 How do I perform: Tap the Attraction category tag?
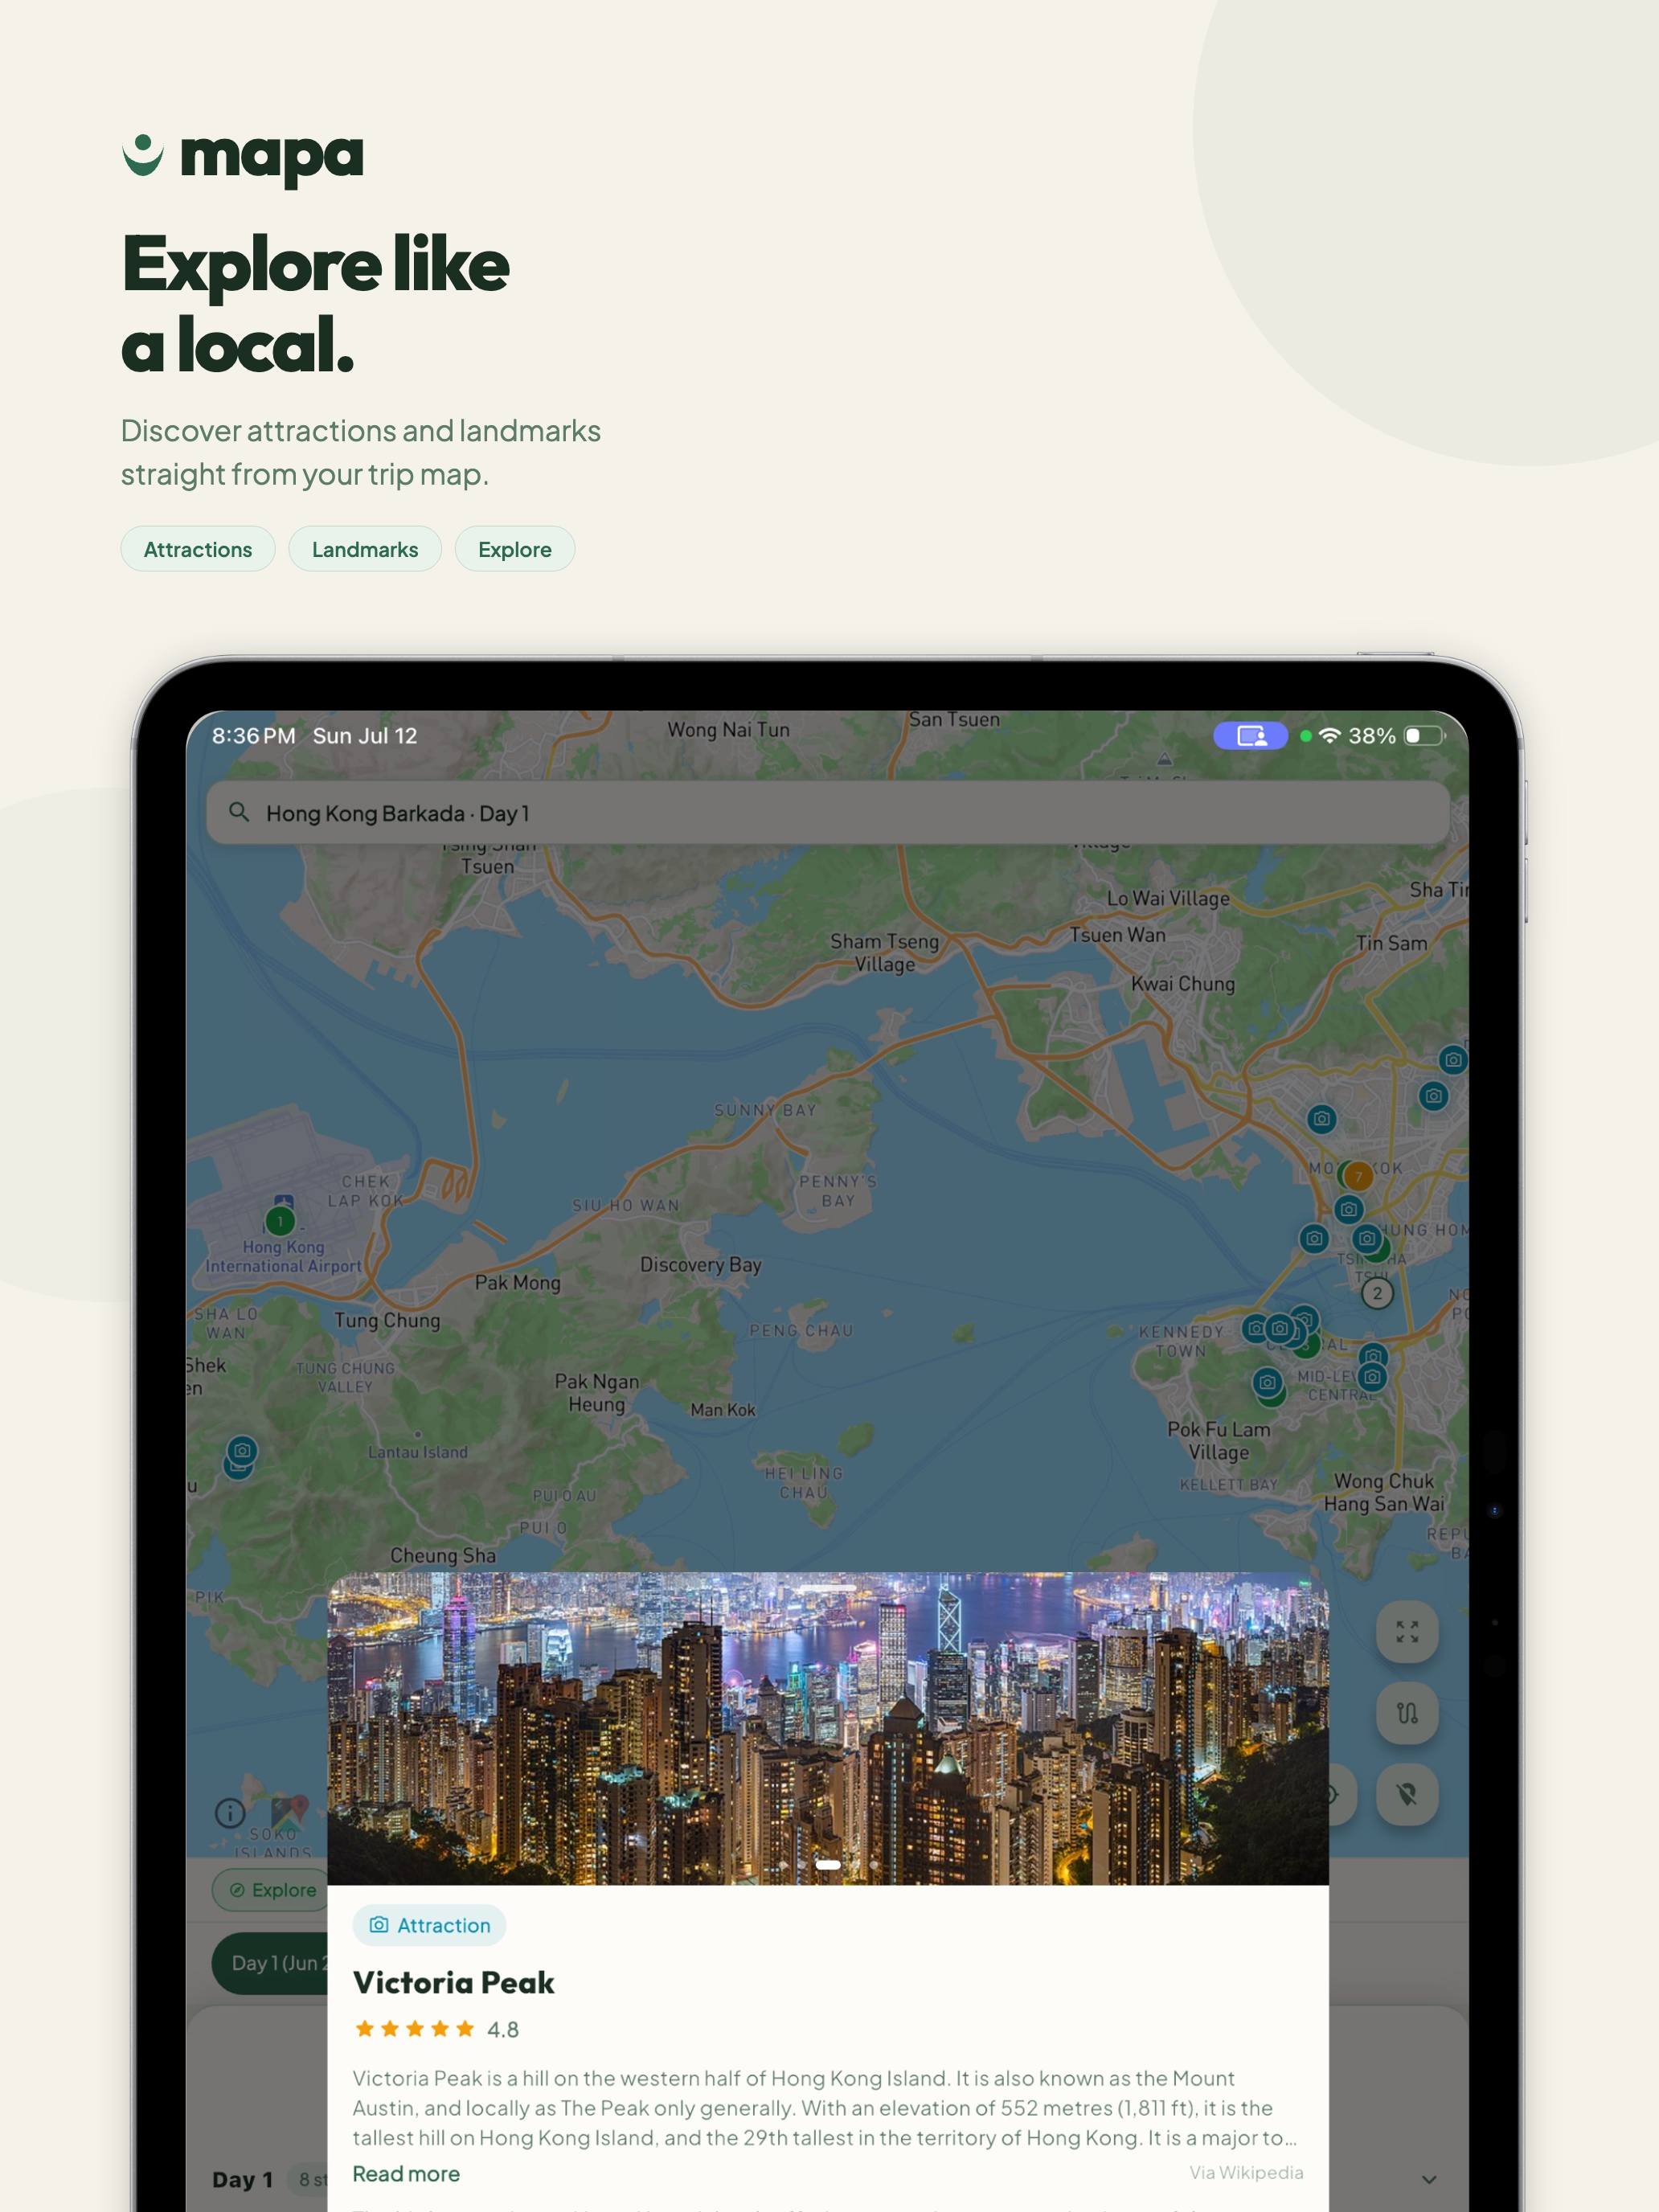430,1925
